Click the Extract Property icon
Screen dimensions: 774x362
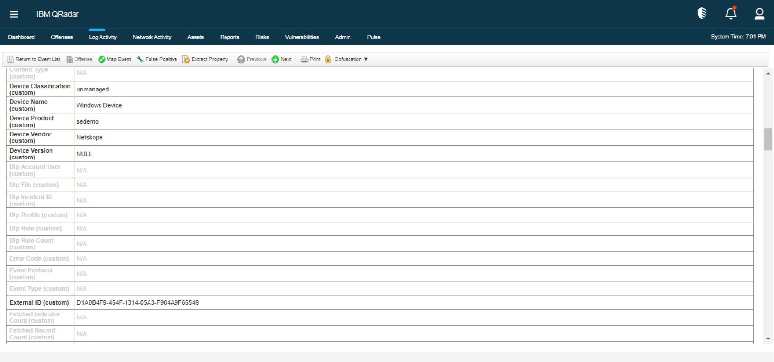tap(186, 59)
